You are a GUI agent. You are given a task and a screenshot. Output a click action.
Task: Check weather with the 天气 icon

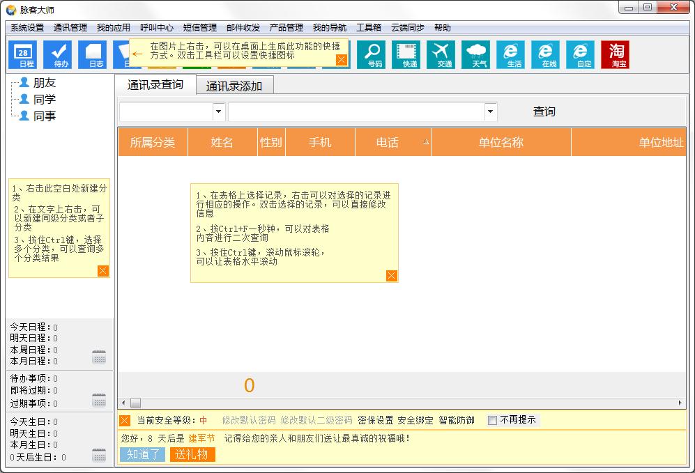pyautogui.click(x=475, y=54)
